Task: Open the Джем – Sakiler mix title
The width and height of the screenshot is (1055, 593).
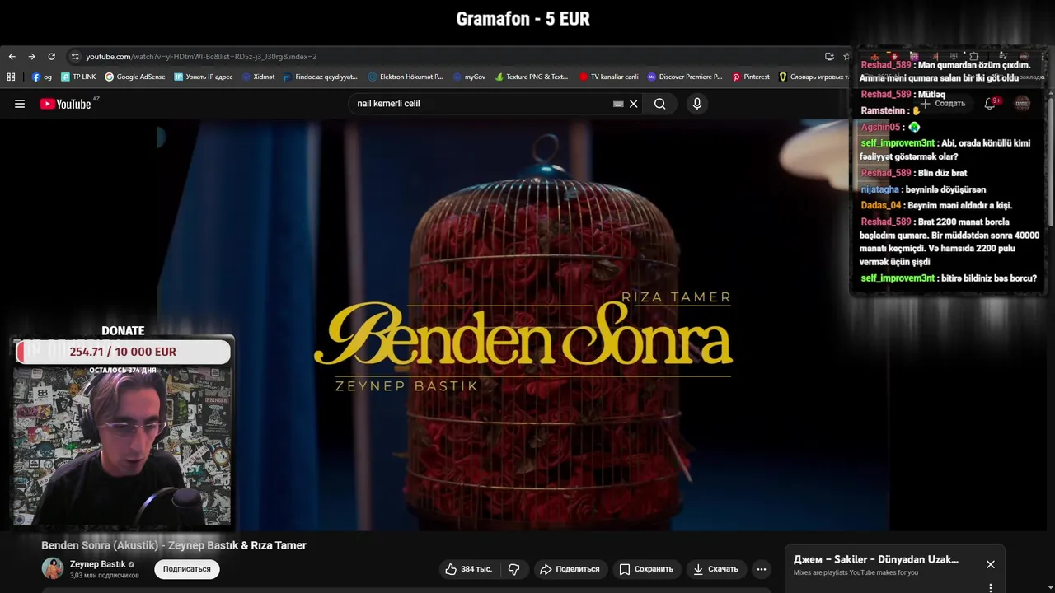Action: [x=875, y=559]
